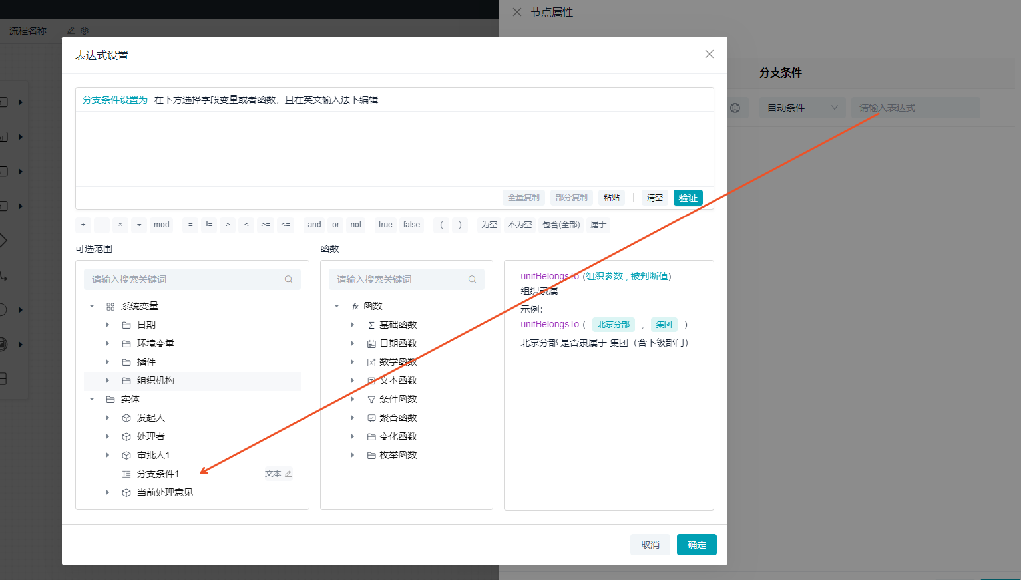Click the folder icon beside 枚举函数
1021x580 pixels.
coord(371,456)
